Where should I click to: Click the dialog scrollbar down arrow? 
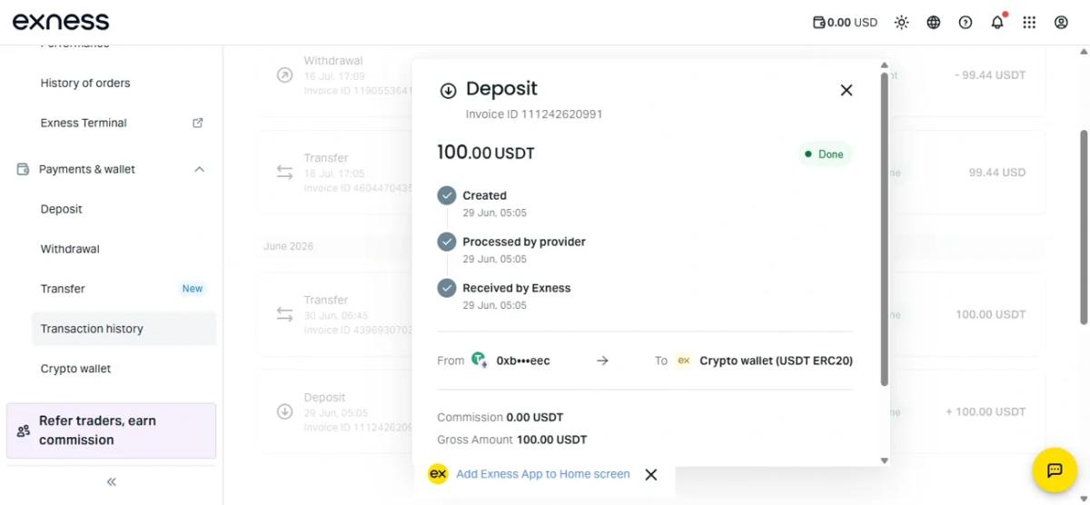(885, 460)
